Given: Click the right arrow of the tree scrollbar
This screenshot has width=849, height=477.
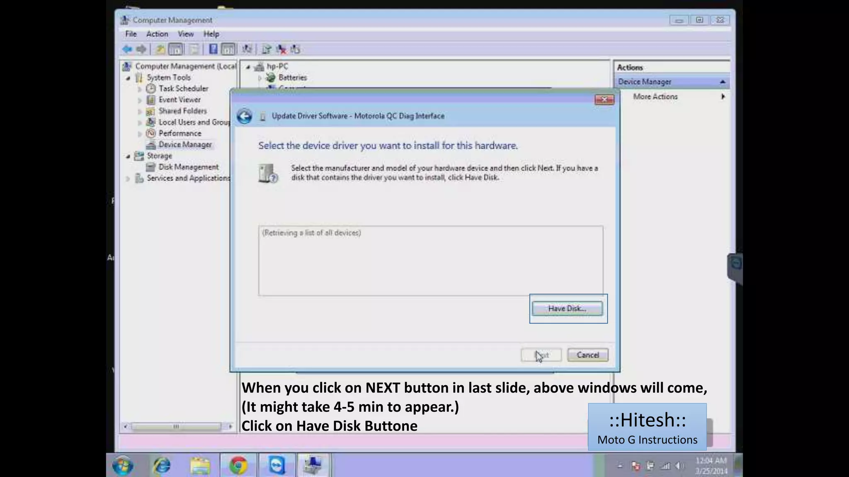Looking at the screenshot, I should [x=230, y=426].
